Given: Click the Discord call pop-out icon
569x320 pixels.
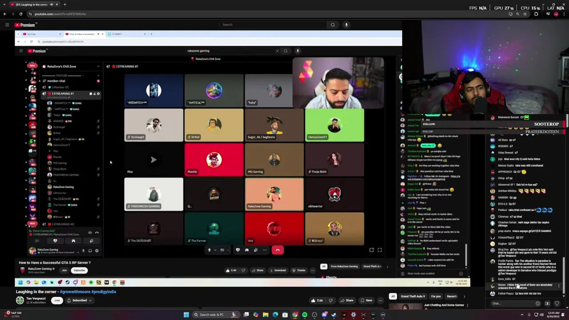Looking at the screenshot, I should click(372, 250).
